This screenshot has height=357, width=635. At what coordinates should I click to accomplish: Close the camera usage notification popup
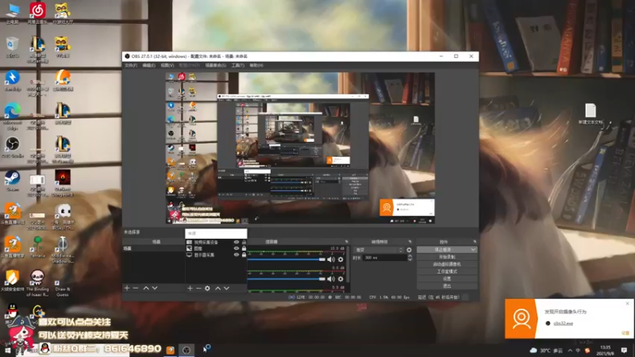coord(627,304)
